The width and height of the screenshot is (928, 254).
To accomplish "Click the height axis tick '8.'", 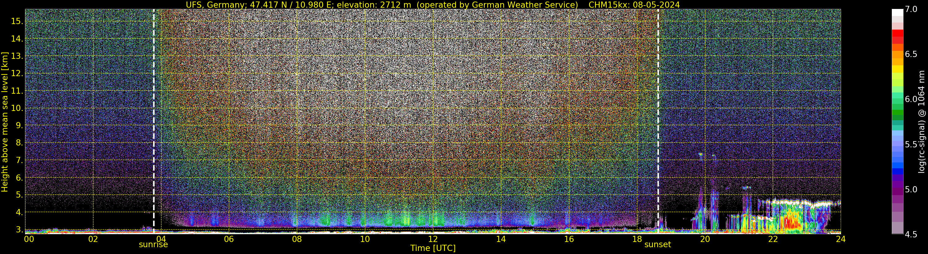I will pos(19,143).
